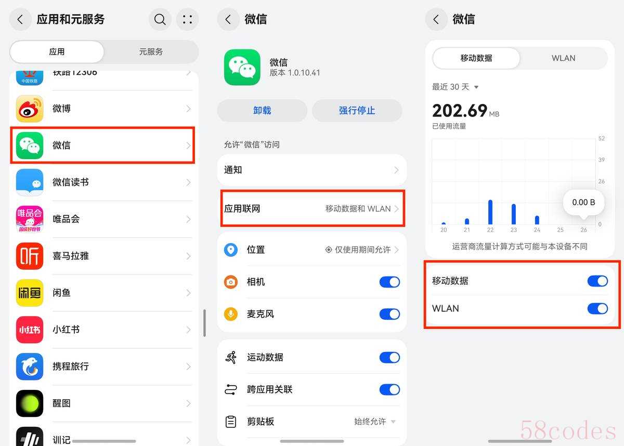Tap the 运动数据 running figure icon
This screenshot has width=624, height=446.
(231, 358)
